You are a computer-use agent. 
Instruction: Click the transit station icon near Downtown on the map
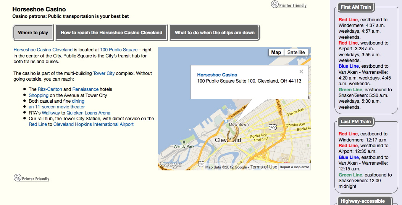(x=226, y=122)
